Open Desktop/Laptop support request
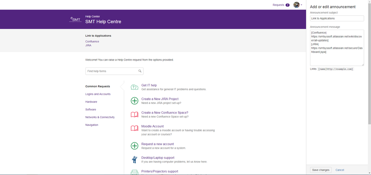This screenshot has height=175, width=371. pyautogui.click(x=158, y=158)
